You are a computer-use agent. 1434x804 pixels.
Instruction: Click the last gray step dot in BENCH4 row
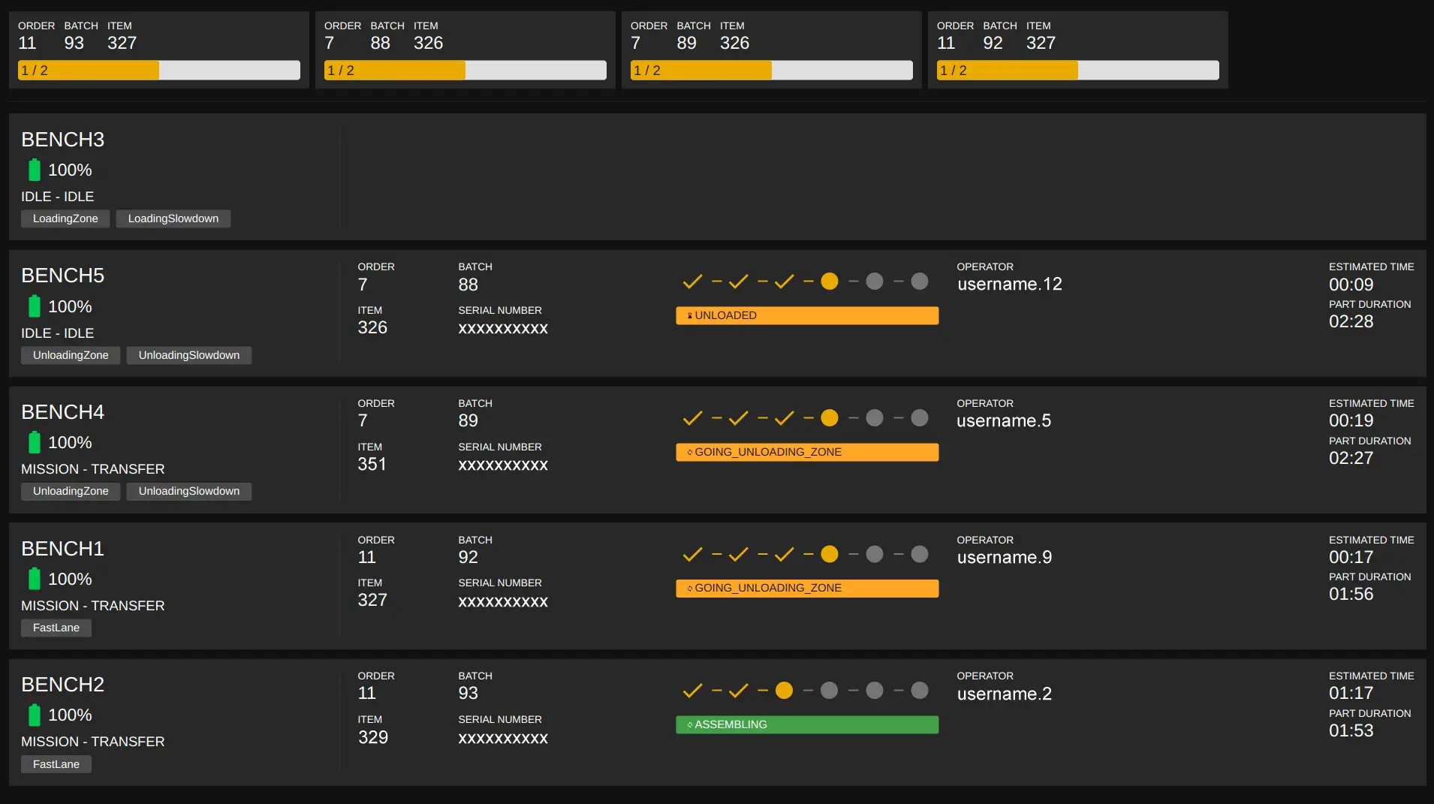point(920,418)
